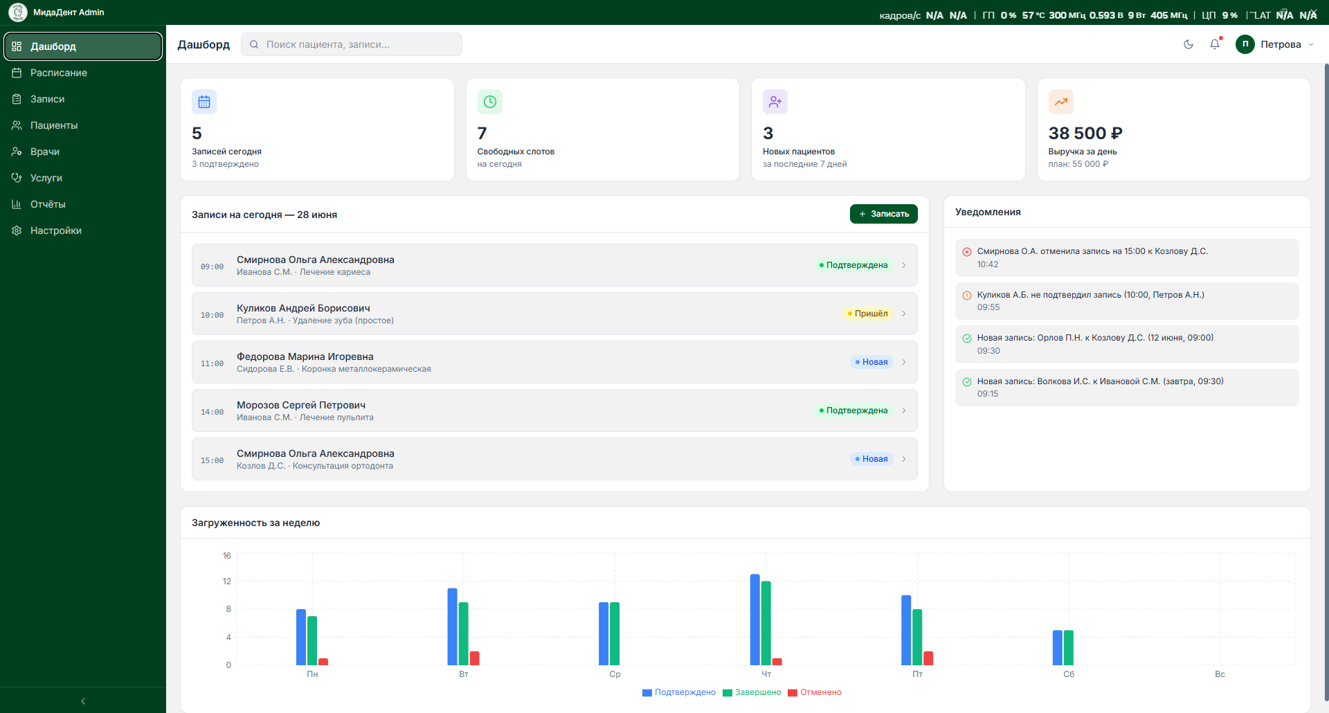This screenshot has height=713, width=1329.
Task: Open Пациенты section in sidebar
Action: coord(83,125)
